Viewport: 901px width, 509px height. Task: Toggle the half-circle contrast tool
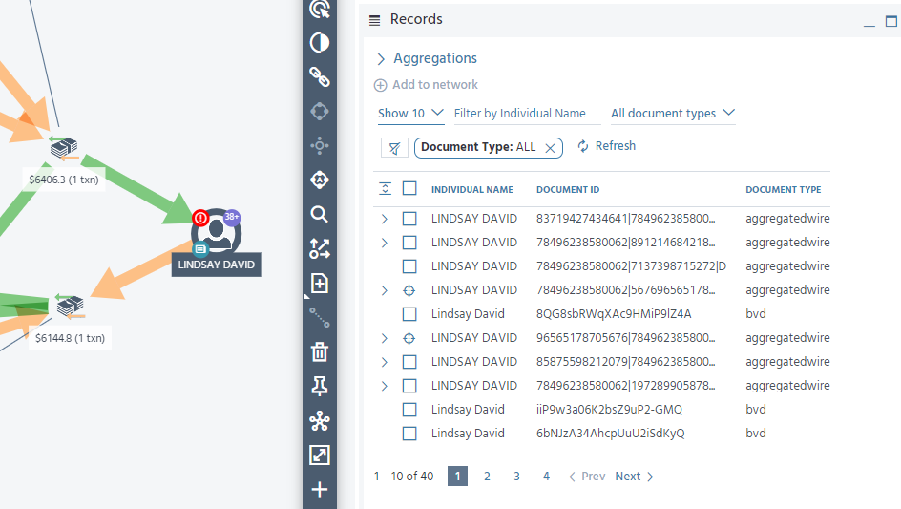320,43
